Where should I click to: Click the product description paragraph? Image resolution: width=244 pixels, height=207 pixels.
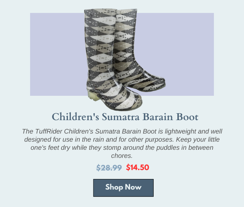pyautogui.click(x=122, y=143)
